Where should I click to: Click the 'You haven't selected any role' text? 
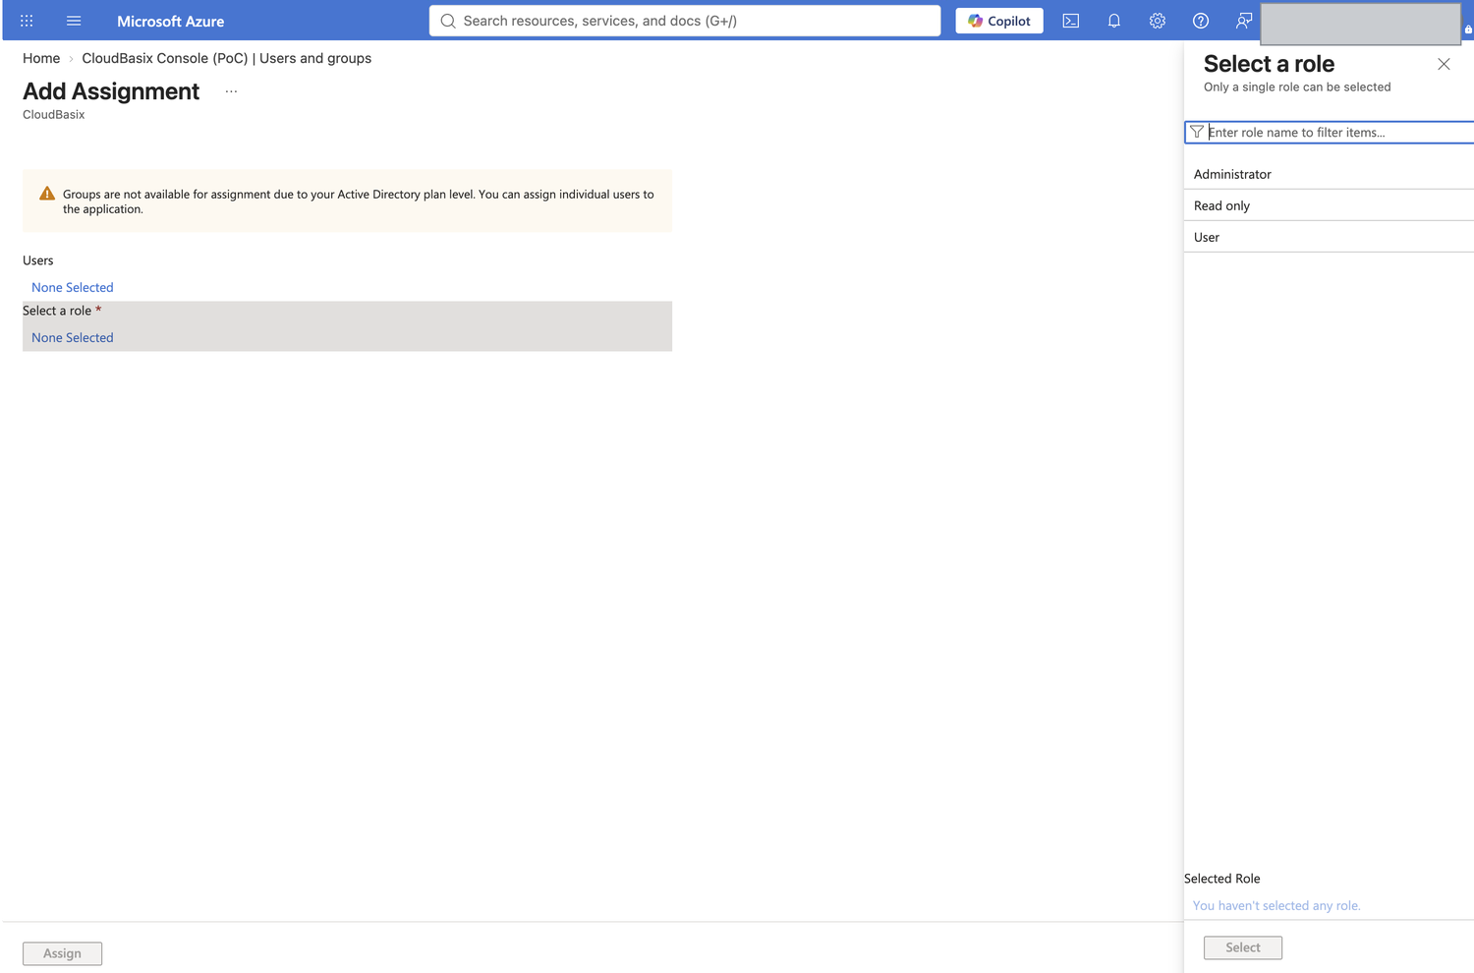point(1276,905)
